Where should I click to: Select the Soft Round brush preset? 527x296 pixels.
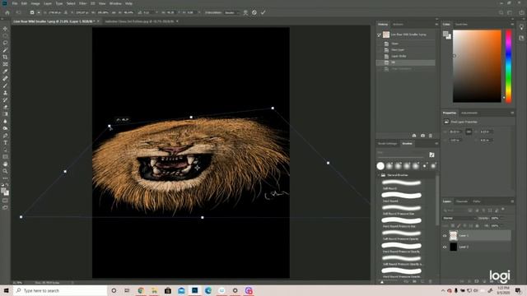click(x=402, y=184)
